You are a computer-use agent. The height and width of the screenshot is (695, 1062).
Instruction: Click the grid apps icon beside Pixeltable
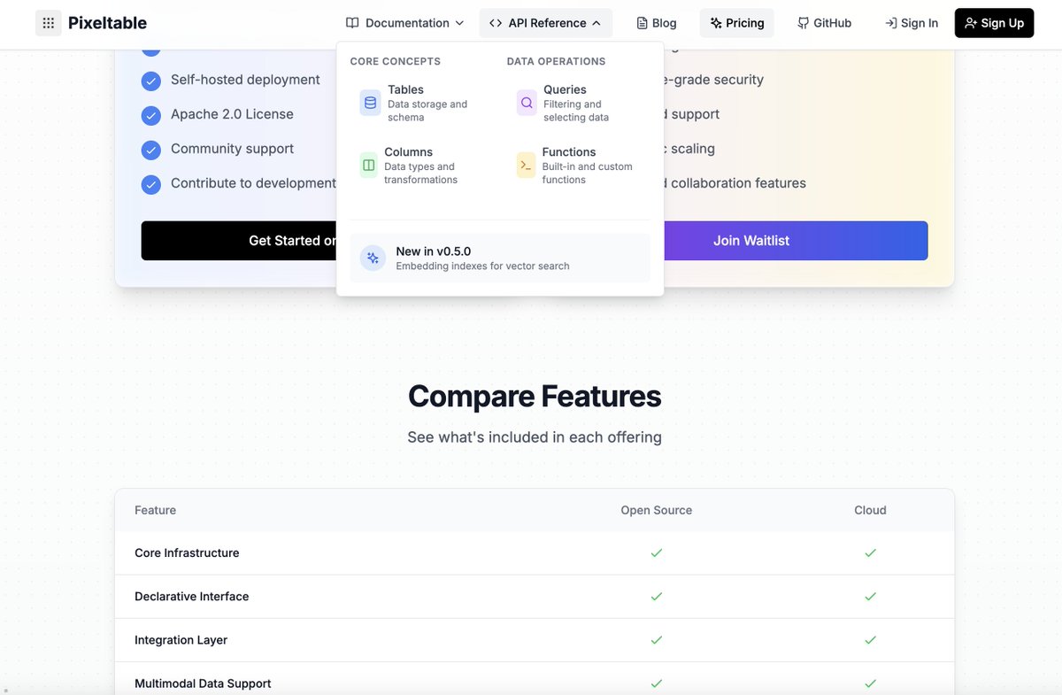click(x=49, y=23)
